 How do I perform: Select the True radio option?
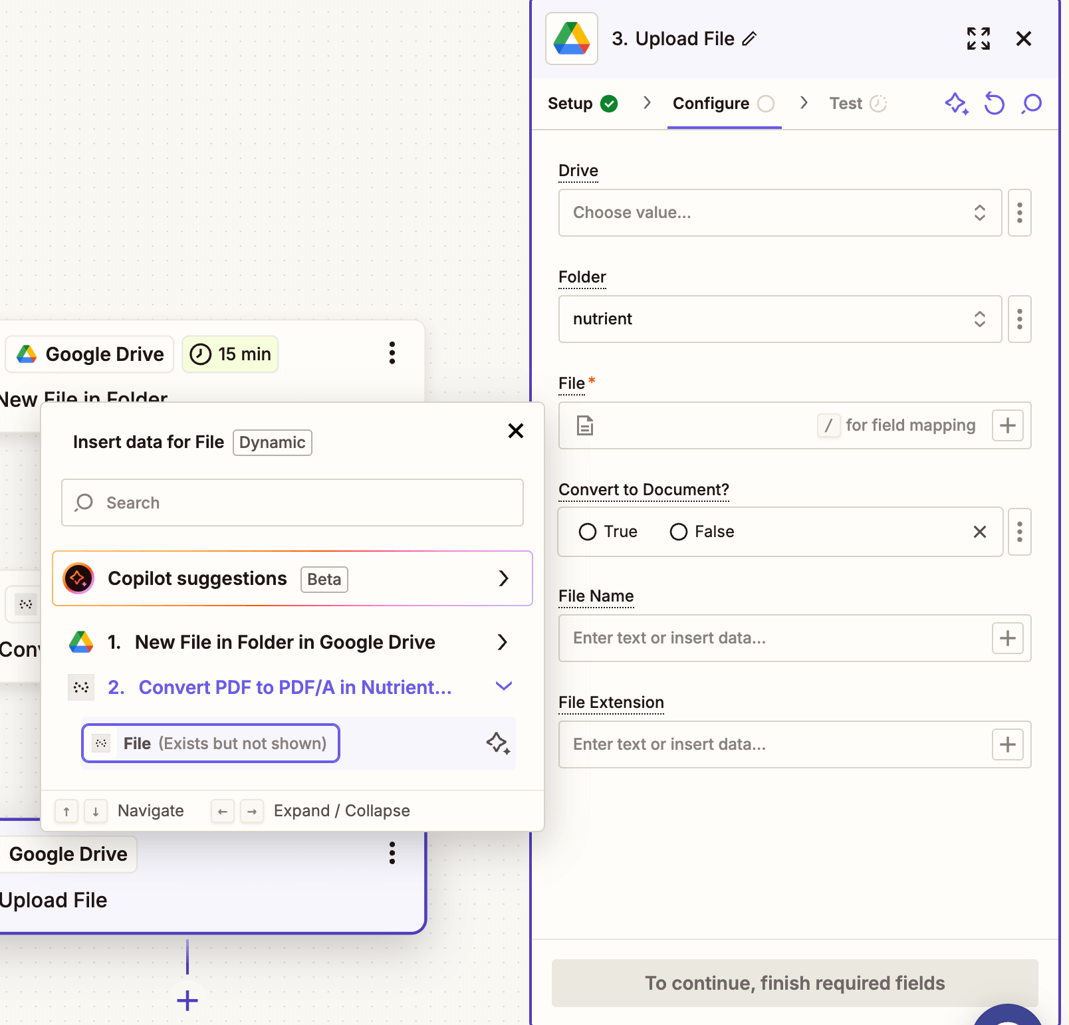pos(588,532)
